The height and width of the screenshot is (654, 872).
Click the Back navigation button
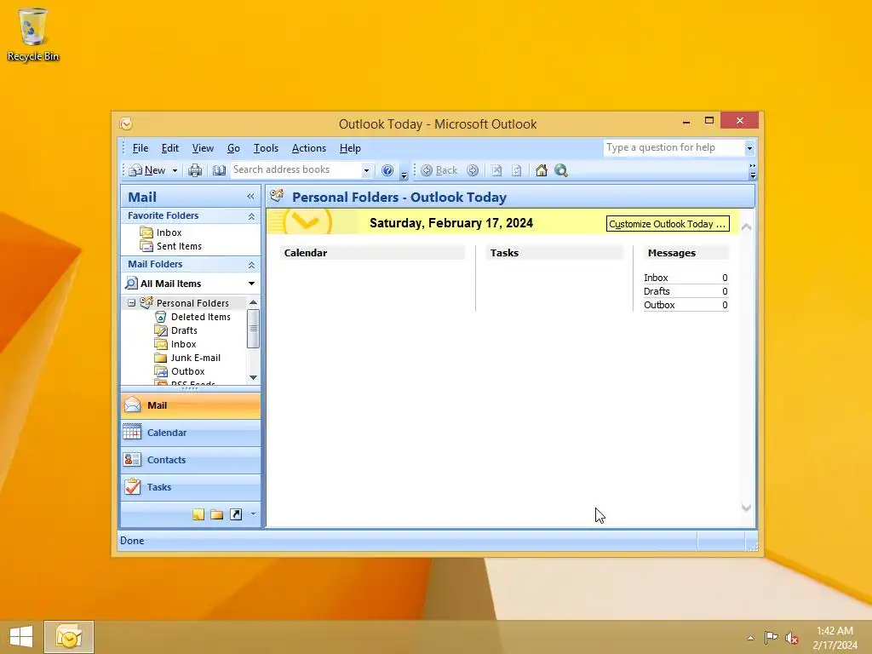point(439,170)
